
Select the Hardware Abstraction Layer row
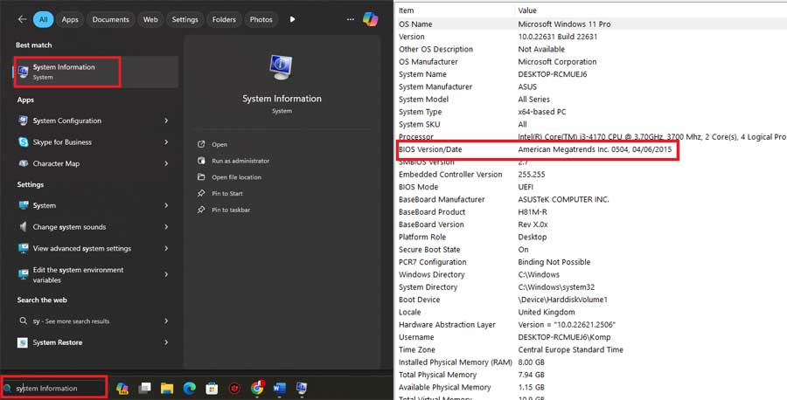[x=591, y=325]
